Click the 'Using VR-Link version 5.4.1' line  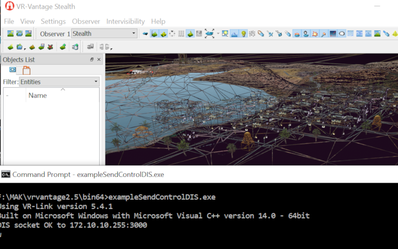(x=56, y=206)
